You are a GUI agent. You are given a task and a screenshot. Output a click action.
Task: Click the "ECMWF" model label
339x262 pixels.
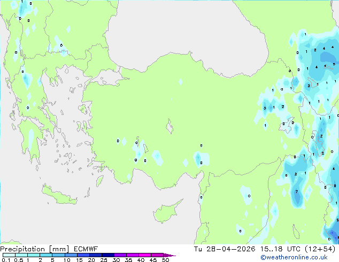coord(86,249)
